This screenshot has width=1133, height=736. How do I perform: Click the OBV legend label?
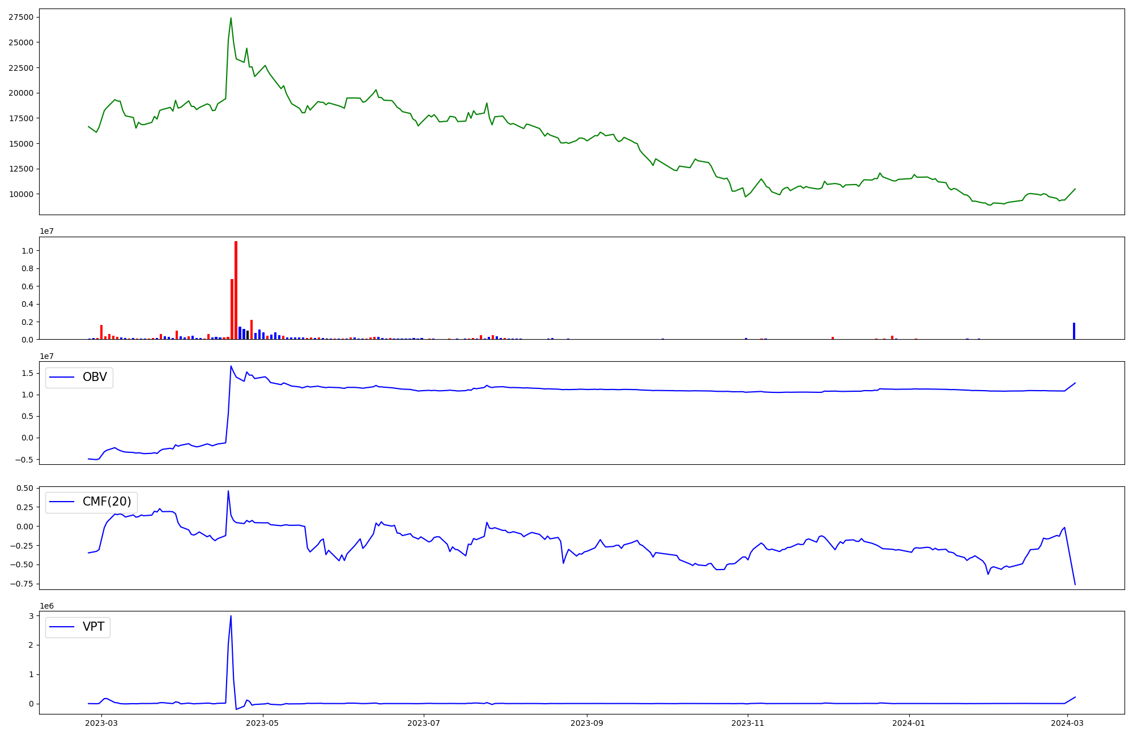tap(95, 377)
